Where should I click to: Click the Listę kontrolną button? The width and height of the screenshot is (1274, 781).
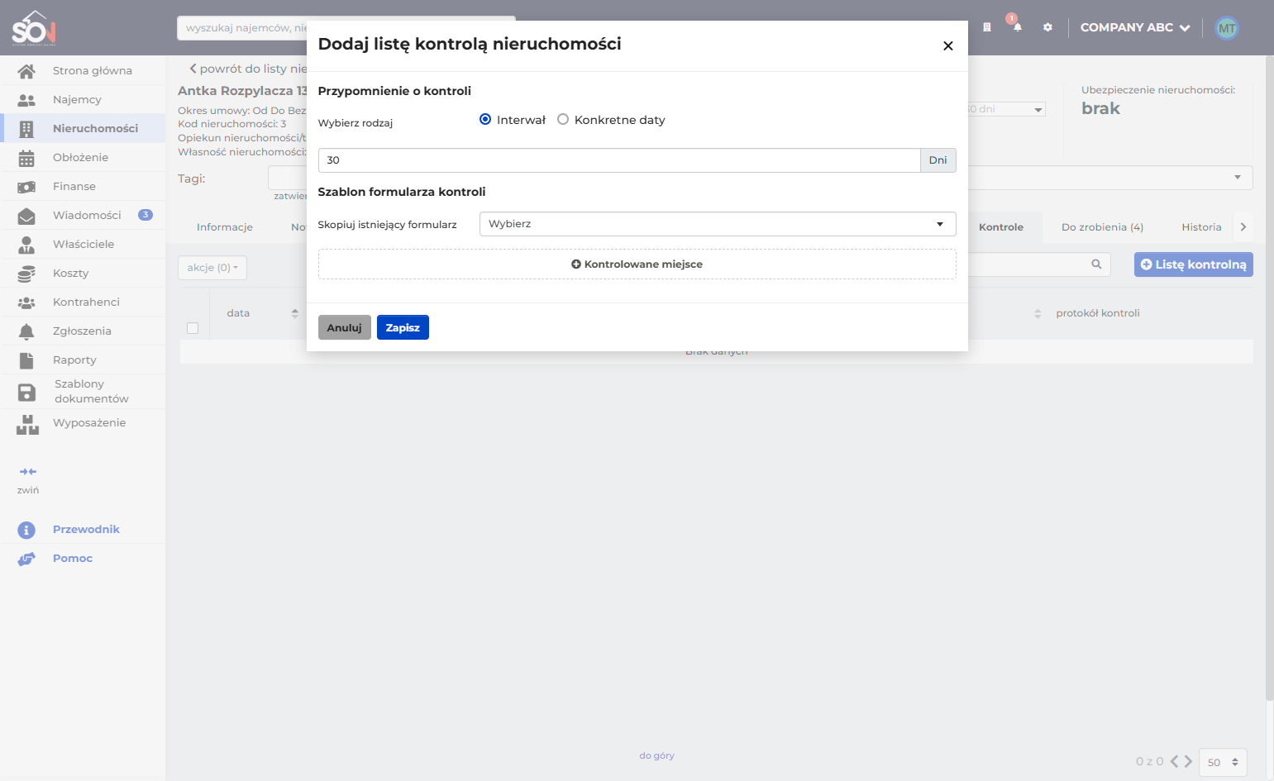coord(1193,264)
